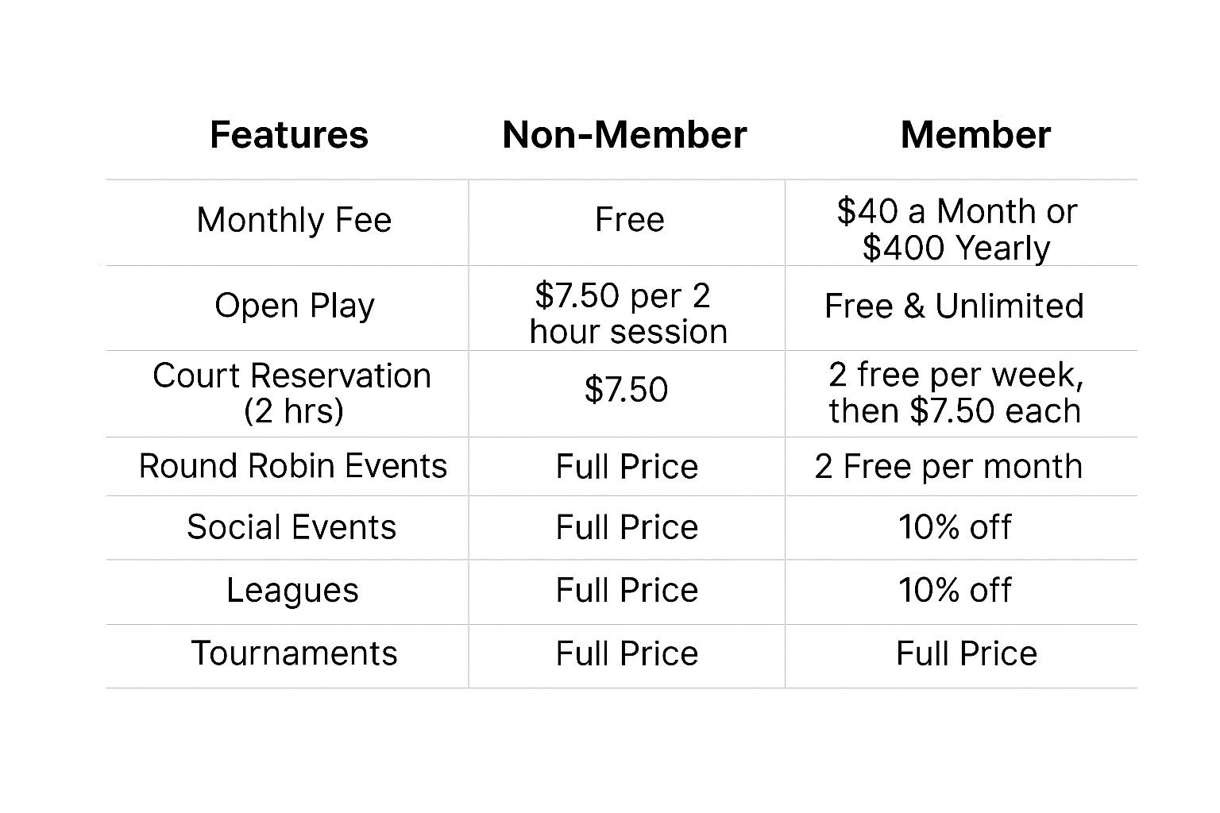This screenshot has height=813, width=1220.
Task: Click the Member "10% off" for Social Events
Action: (955, 527)
